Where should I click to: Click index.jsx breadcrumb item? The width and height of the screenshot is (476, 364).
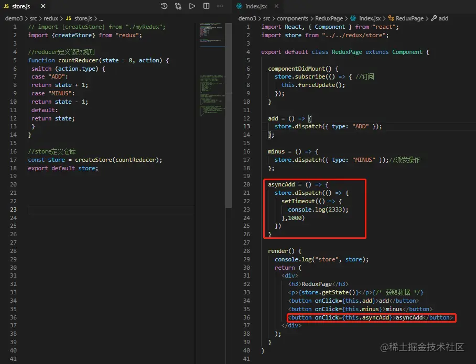(x=370, y=18)
